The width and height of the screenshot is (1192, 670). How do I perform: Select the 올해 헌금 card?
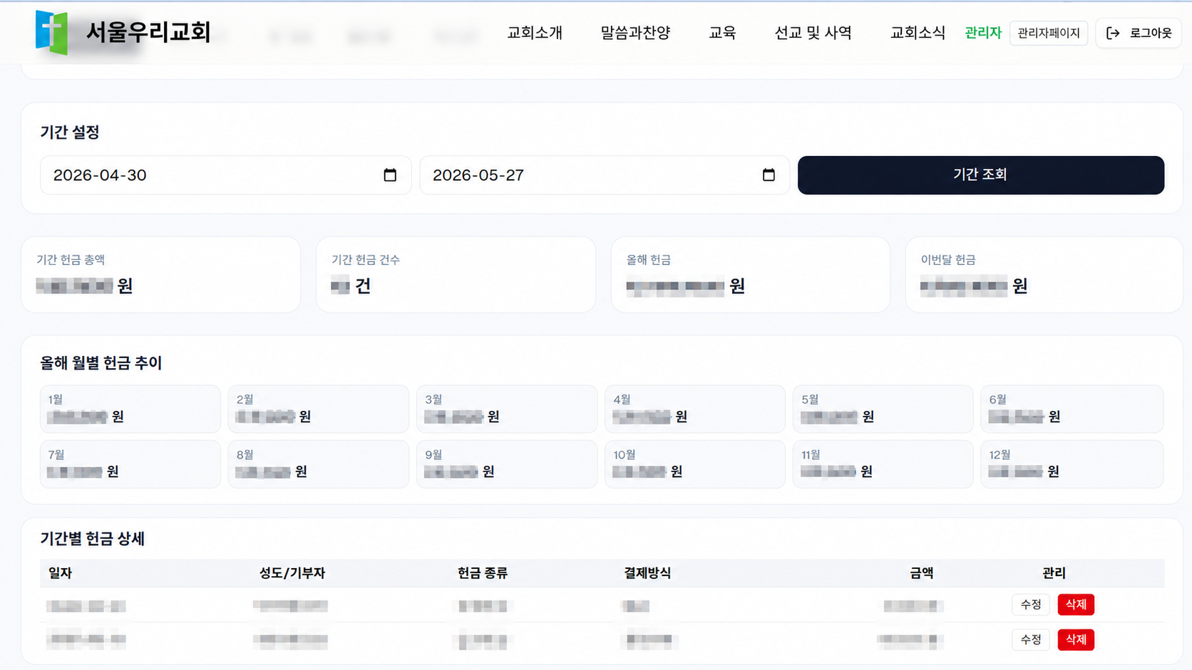click(751, 275)
